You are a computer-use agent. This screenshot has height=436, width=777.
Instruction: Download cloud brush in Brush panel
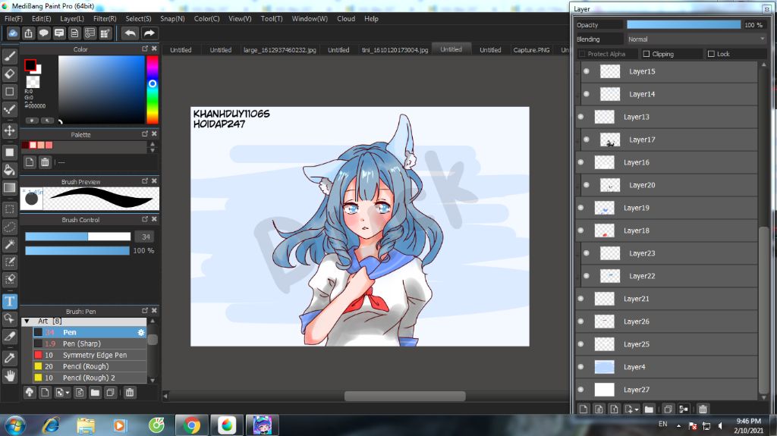(30, 393)
